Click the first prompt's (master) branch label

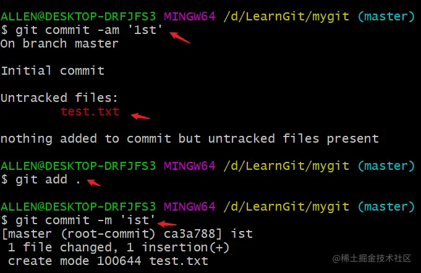[x=386, y=16]
